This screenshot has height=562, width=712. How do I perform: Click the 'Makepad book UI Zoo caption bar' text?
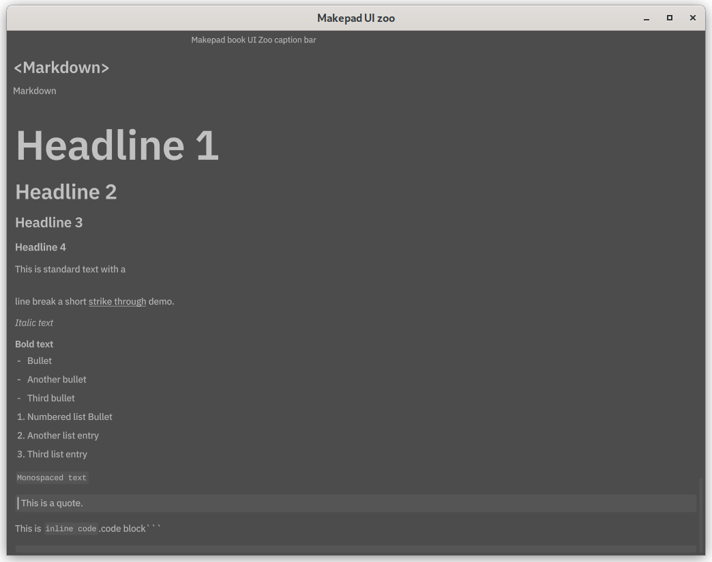254,40
